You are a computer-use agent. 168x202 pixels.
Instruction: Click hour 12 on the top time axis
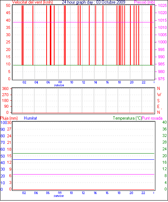83,82
